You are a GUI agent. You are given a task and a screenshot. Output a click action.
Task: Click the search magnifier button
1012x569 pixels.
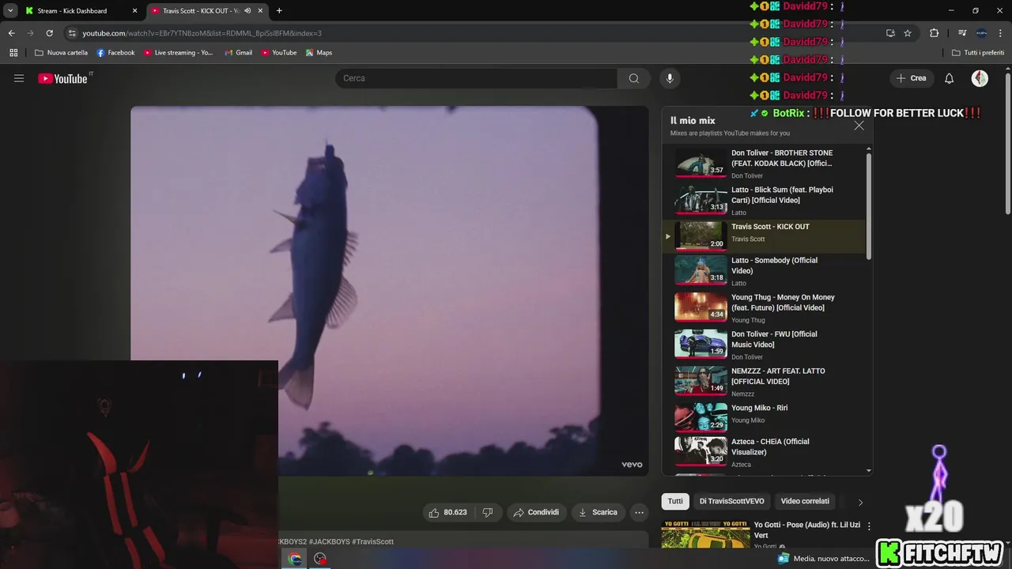(x=633, y=78)
